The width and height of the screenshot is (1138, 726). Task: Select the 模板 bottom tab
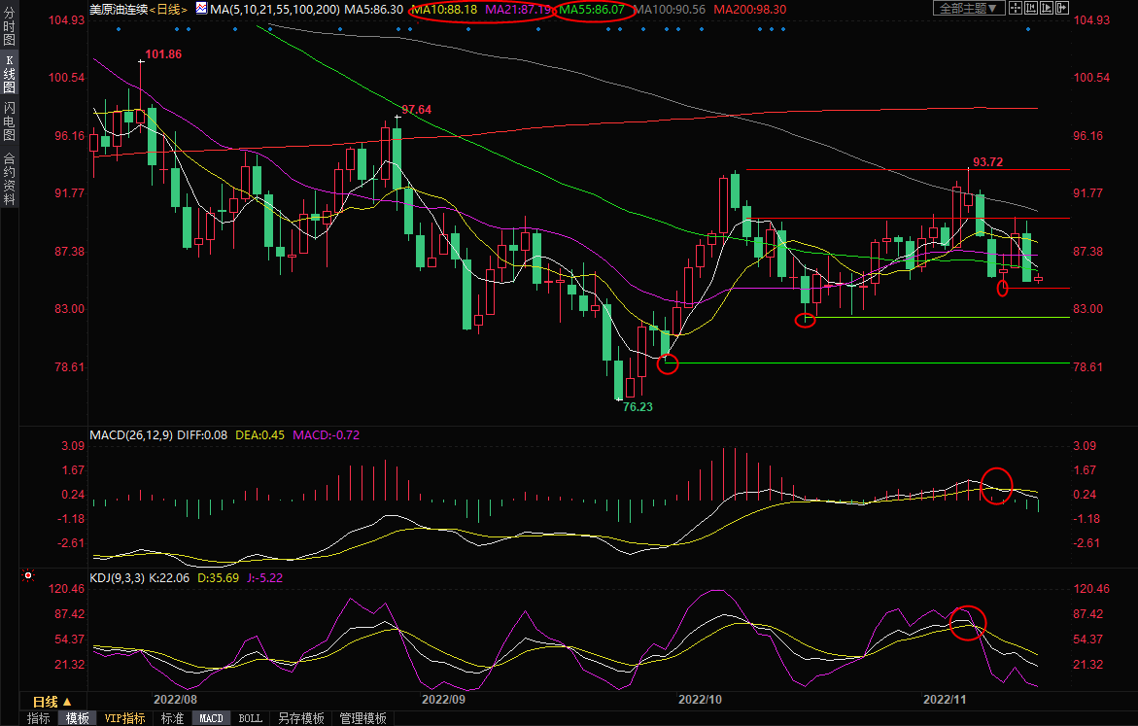click(x=78, y=718)
